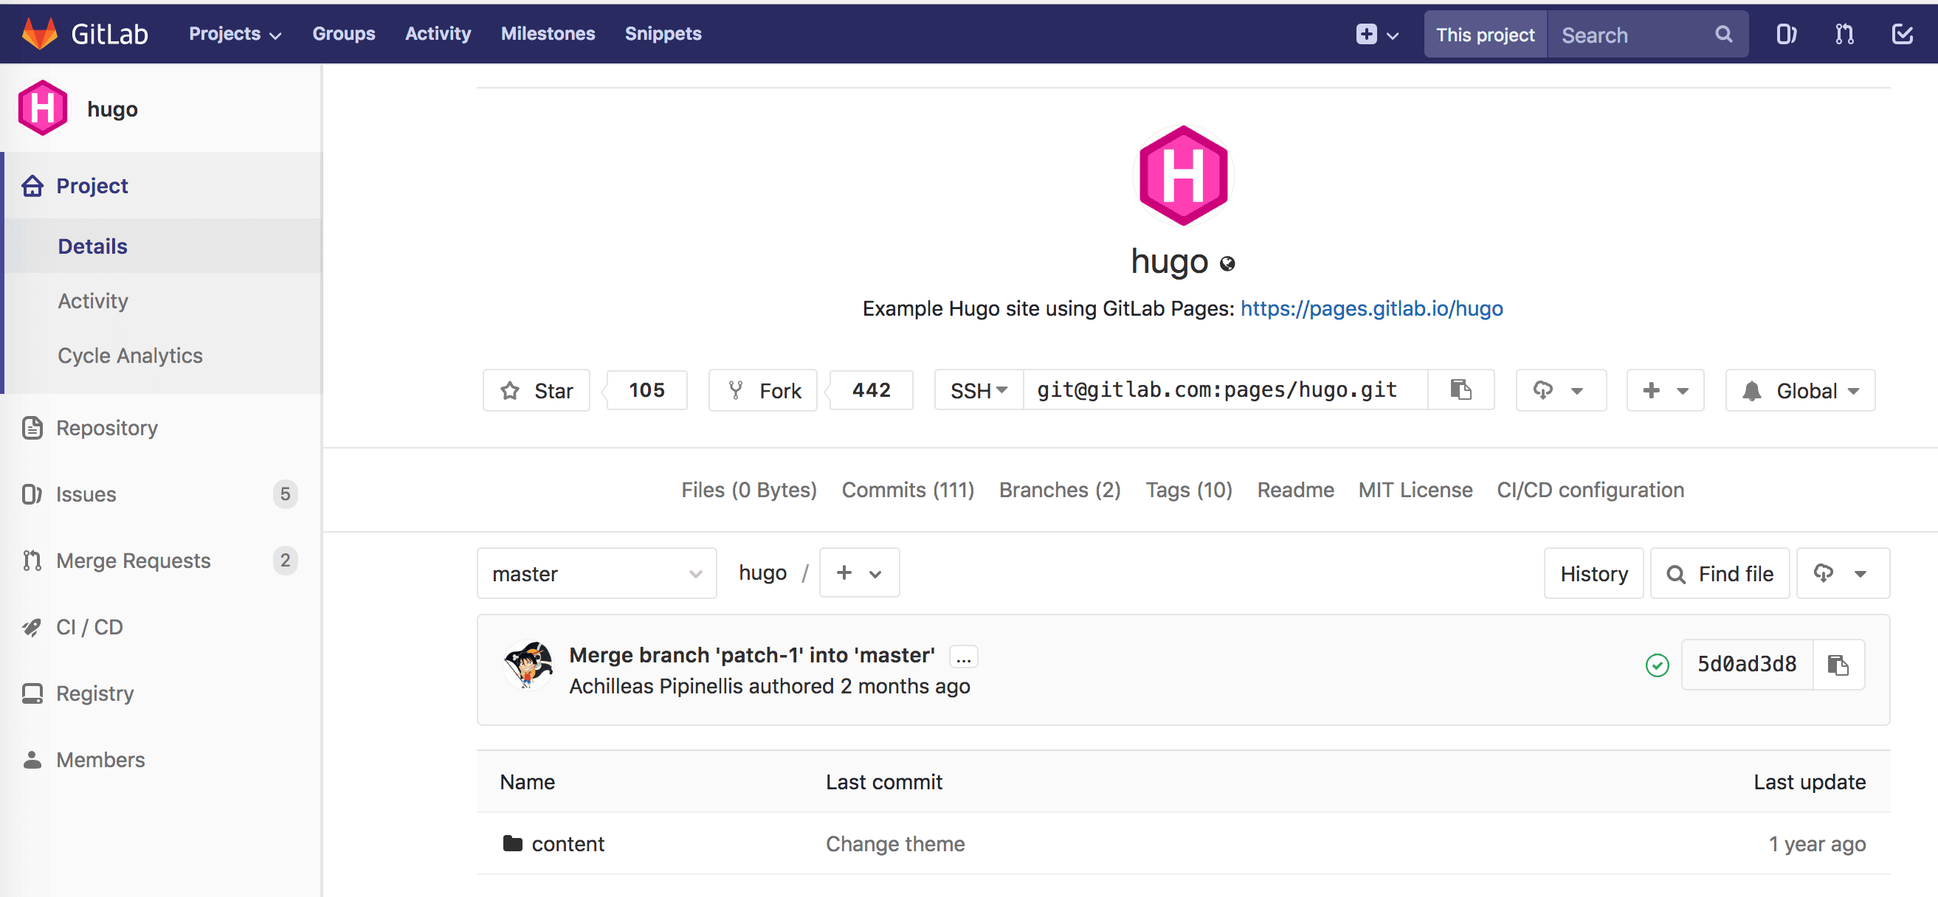Open the Files (0 Bytes) tab
This screenshot has width=1938, height=897.
pyautogui.click(x=748, y=491)
